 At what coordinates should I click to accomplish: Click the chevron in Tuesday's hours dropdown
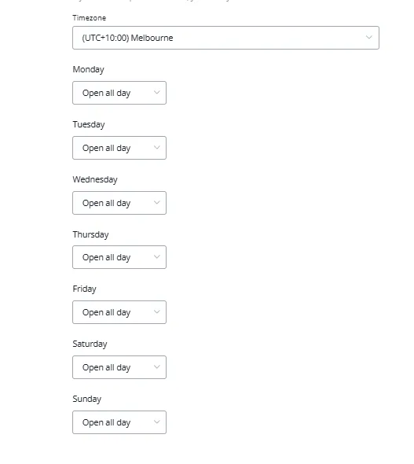(x=157, y=147)
